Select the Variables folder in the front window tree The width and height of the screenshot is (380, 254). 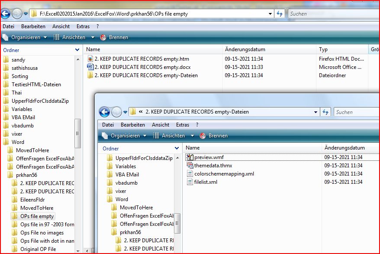(126, 166)
